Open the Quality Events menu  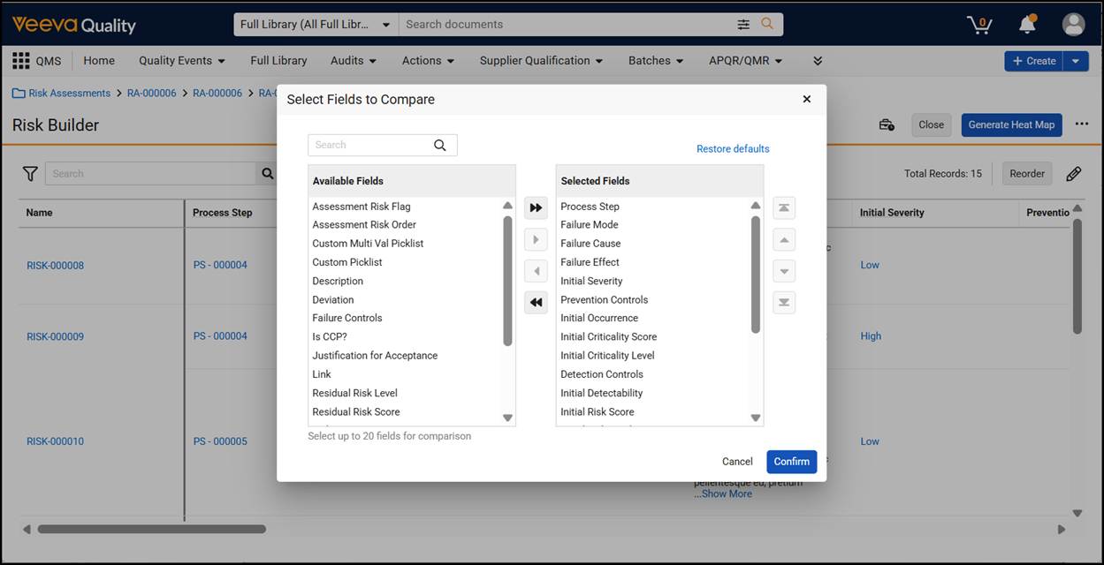click(x=182, y=61)
